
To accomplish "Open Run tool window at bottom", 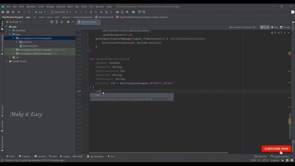I will click(111, 156).
